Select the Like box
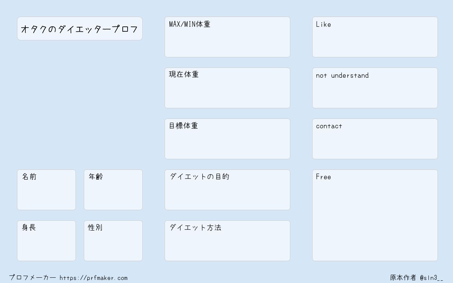Screen dimensions: 453x283 pos(375,37)
